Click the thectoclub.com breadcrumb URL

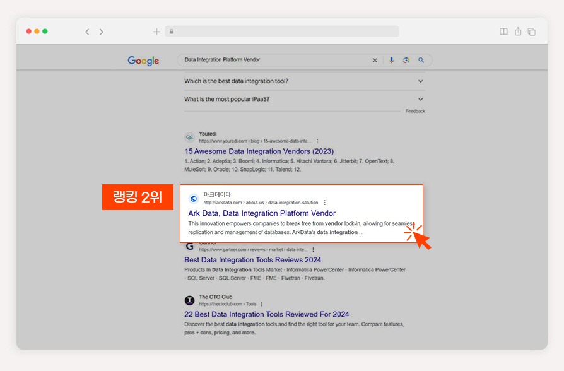tap(228, 304)
